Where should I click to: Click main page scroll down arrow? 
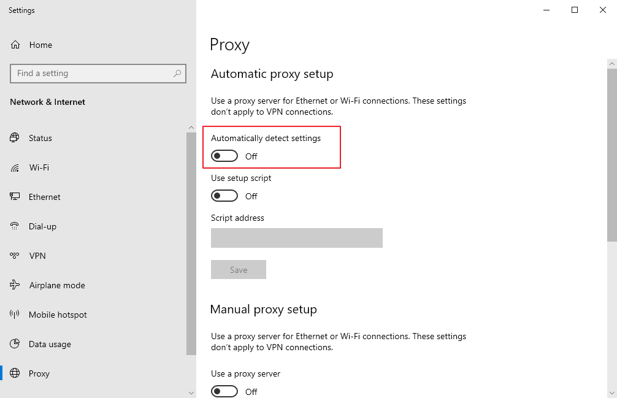[x=611, y=392]
